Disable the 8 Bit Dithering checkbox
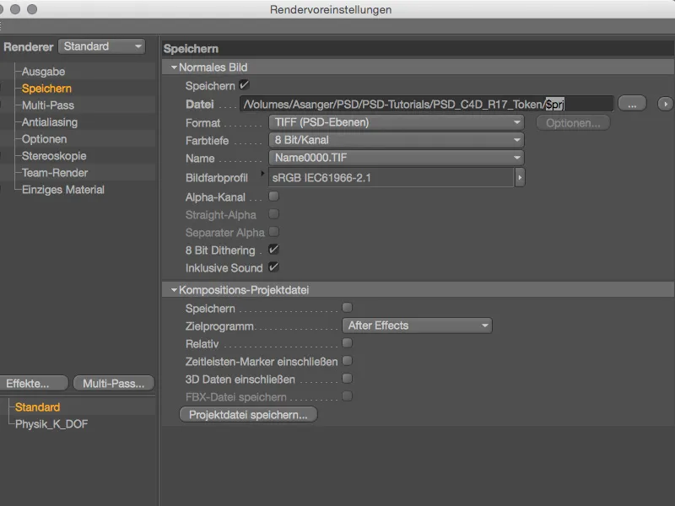This screenshot has width=675, height=506. click(273, 249)
